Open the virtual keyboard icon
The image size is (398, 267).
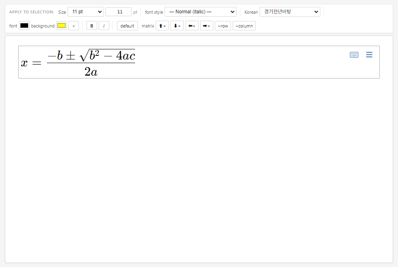[x=354, y=55]
